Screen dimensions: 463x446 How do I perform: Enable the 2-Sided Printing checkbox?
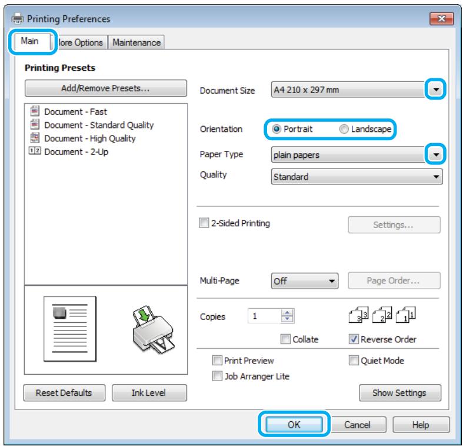click(x=204, y=223)
